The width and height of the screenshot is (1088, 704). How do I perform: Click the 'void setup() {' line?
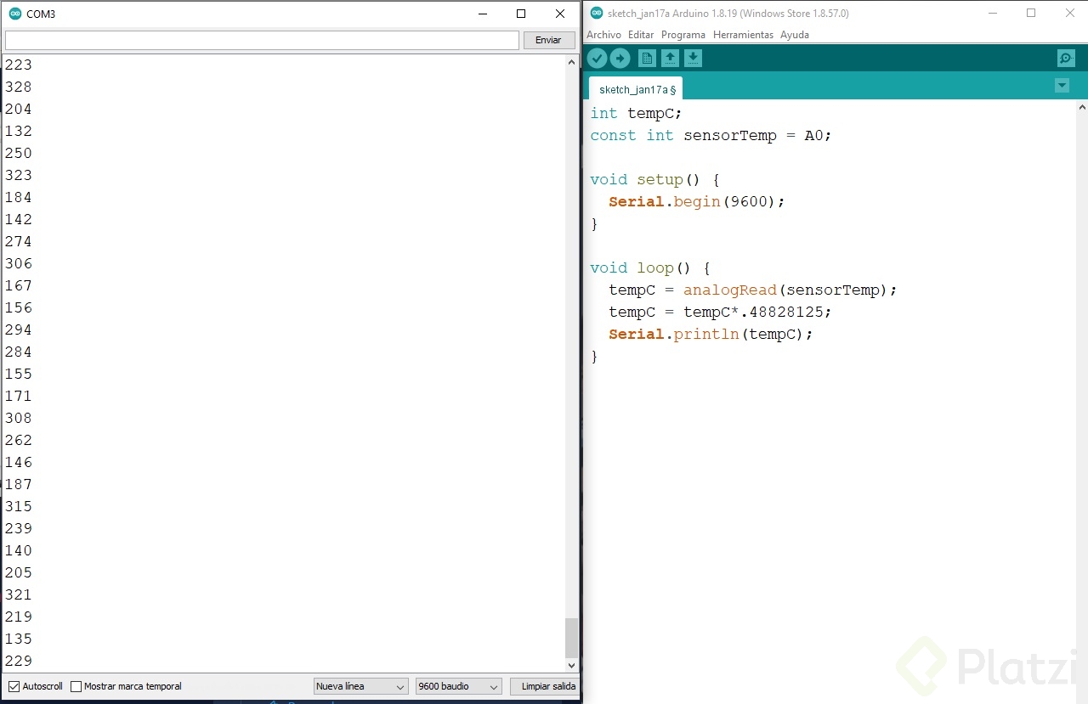655,179
